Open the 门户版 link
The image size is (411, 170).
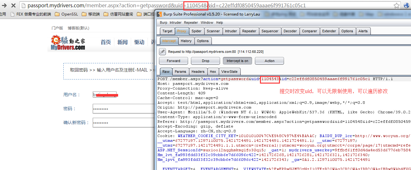(57, 28)
